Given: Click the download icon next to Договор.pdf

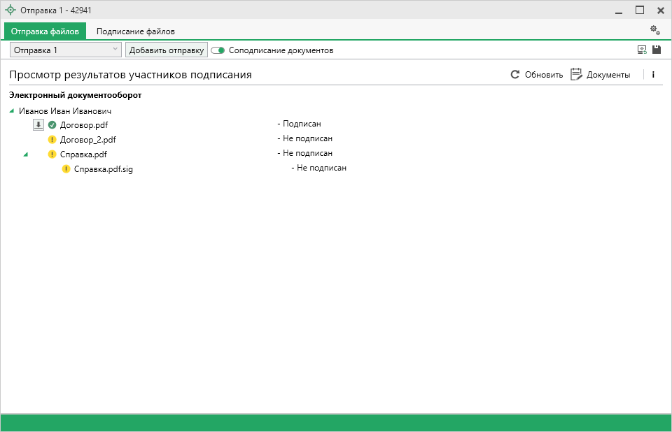Looking at the screenshot, I should pyautogui.click(x=38, y=124).
